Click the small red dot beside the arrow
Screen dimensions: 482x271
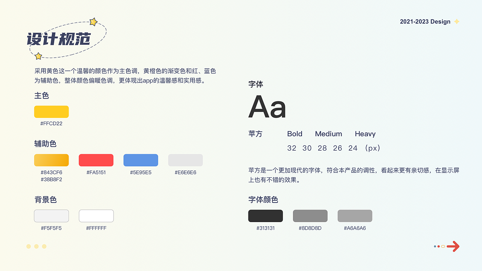(439, 246)
